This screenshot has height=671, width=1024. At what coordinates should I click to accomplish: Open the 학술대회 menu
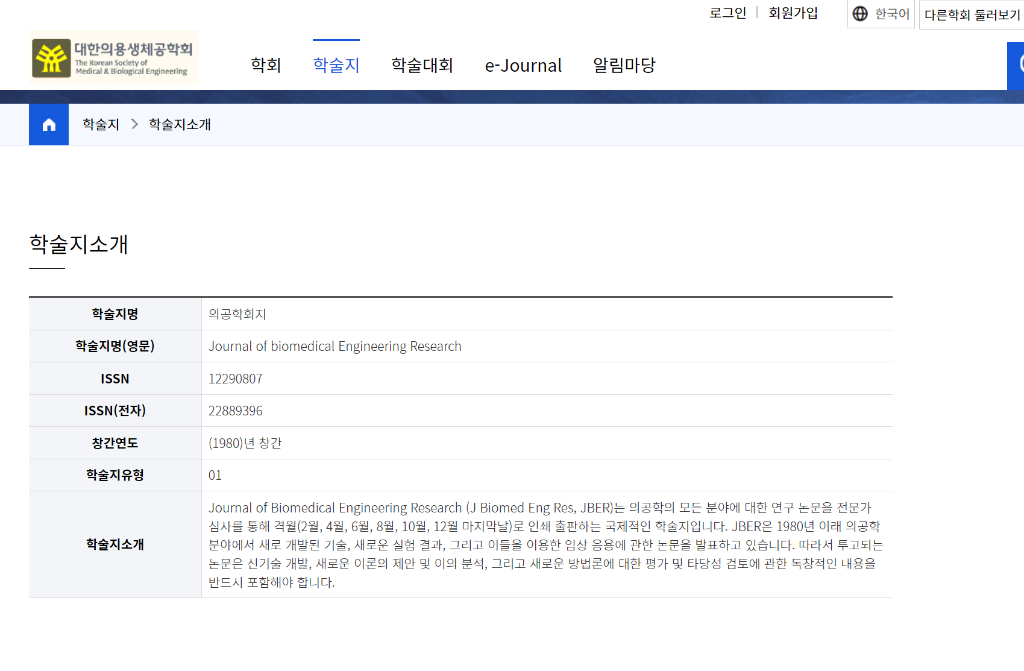tap(422, 65)
